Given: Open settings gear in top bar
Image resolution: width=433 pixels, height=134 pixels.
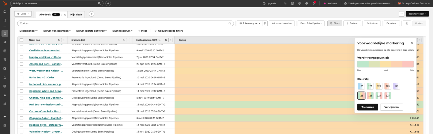Looking at the screenshot, I should click(307, 3).
